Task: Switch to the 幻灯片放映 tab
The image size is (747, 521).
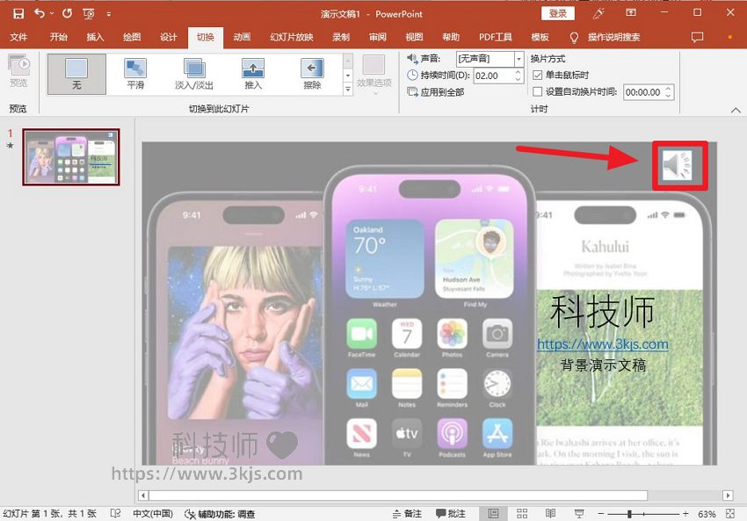Action: tap(292, 37)
